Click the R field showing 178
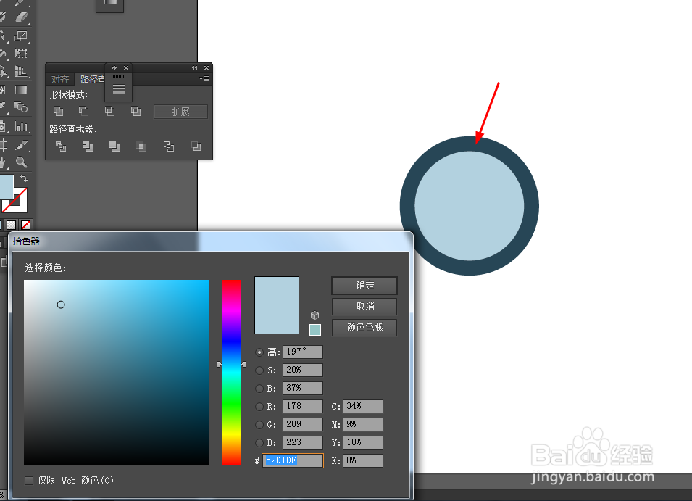This screenshot has height=501, width=692. [303, 406]
